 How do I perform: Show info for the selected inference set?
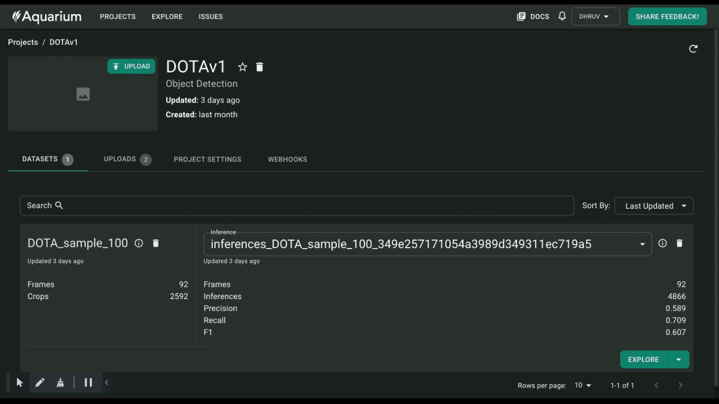[x=662, y=243]
